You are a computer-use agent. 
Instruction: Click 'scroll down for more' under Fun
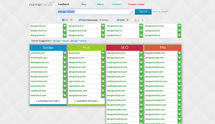click(86, 101)
